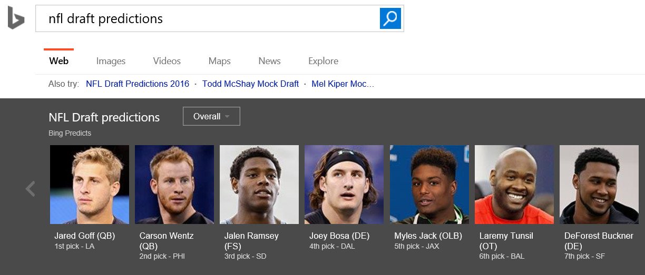
Task: Select the Web tab
Action: [59, 61]
